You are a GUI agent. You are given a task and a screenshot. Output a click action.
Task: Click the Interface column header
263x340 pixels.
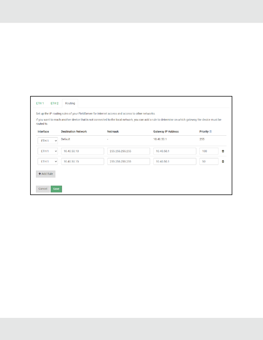43,132
